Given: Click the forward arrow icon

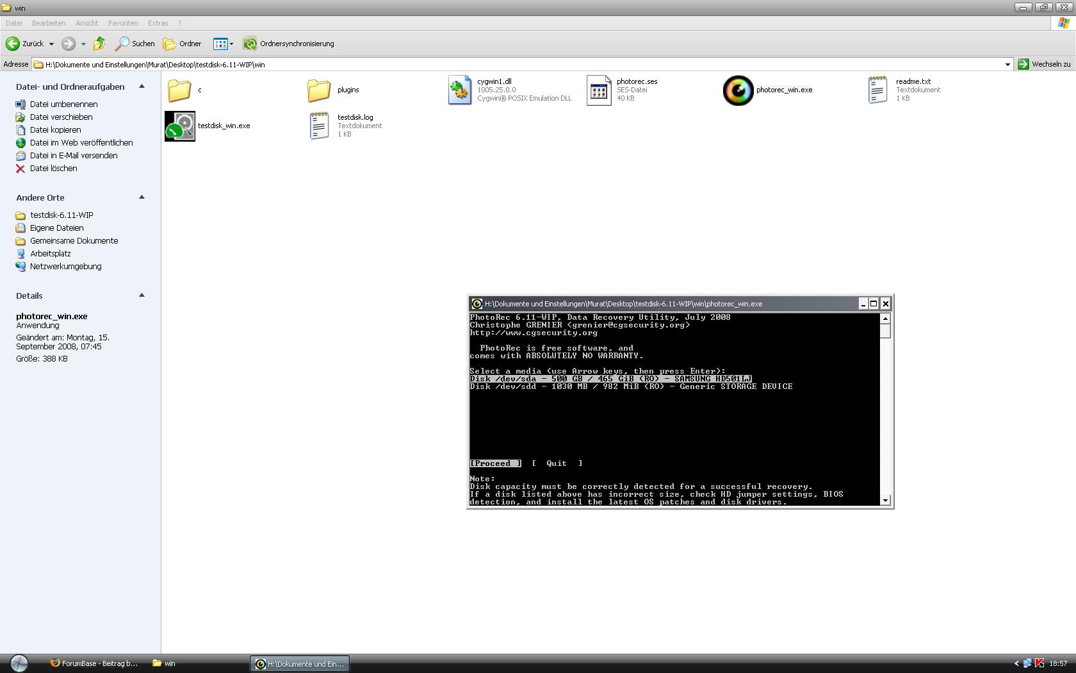Looking at the screenshot, I should pyautogui.click(x=69, y=44).
